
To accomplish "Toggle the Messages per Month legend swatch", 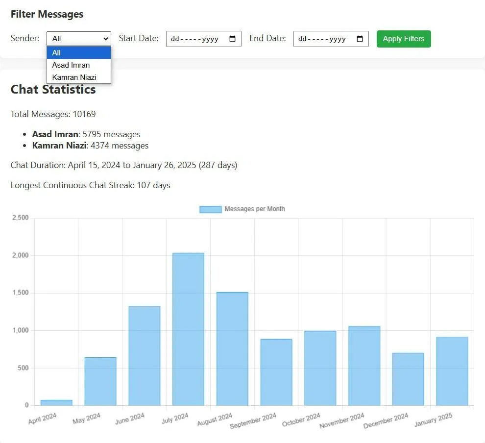I will [x=211, y=209].
